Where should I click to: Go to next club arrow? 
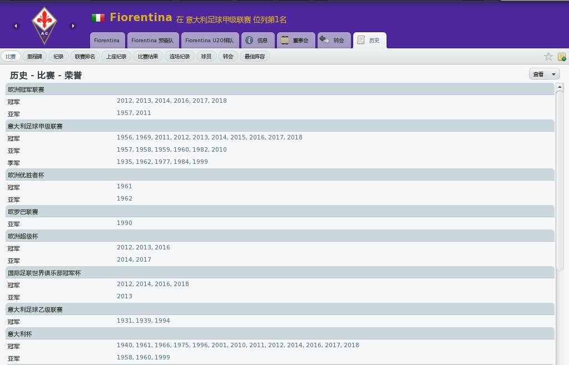pyautogui.click(x=73, y=26)
